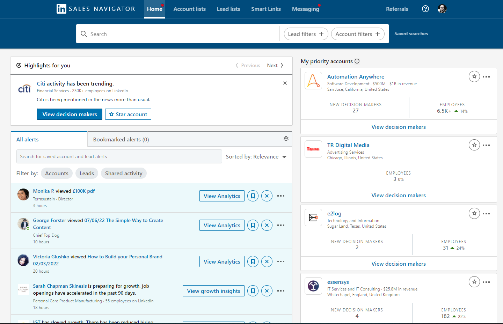The image size is (503, 324).
Task: Click View decision makers for Citi
Action: [x=70, y=114]
